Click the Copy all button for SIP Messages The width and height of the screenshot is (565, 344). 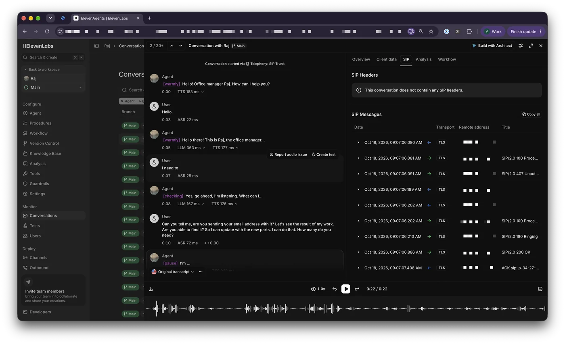point(531,115)
